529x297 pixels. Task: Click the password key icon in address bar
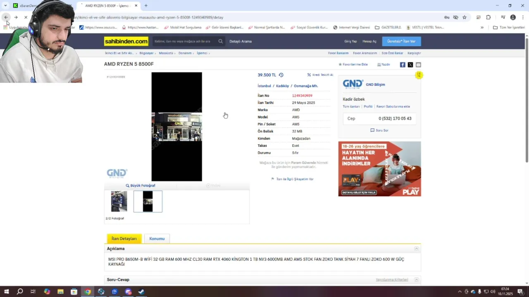tap(447, 17)
